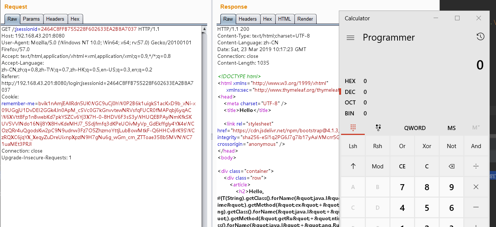Select the full keypad icon
Screen dimensions: 496x227
[353, 128]
